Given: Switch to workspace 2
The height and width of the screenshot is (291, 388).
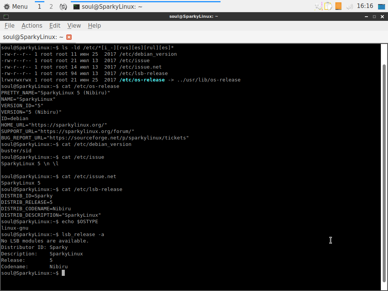Looking at the screenshot, I should point(51,6).
